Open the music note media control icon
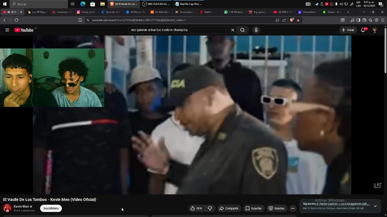 point(352,20)
